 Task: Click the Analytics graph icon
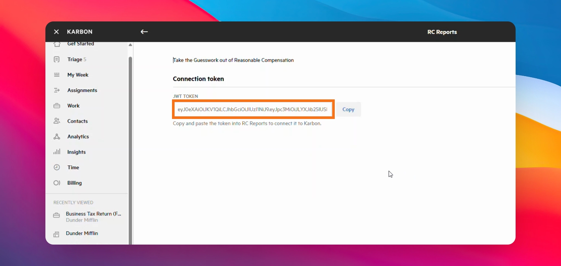pos(57,137)
